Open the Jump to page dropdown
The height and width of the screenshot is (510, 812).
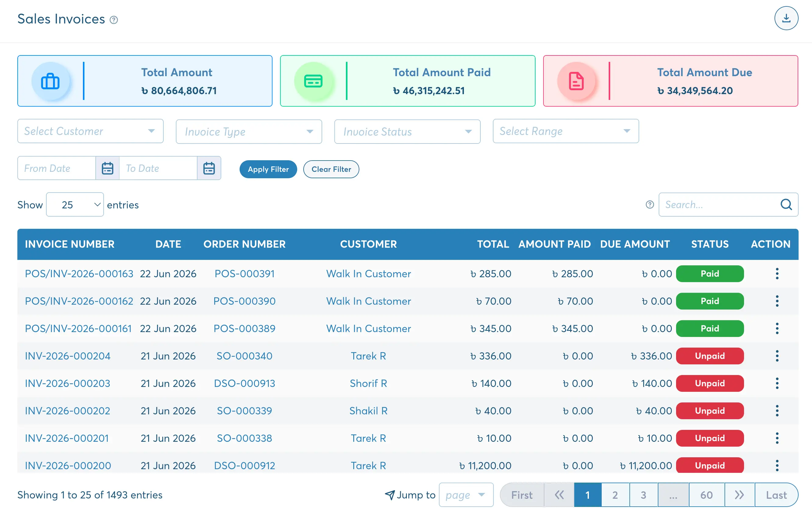pos(466,494)
